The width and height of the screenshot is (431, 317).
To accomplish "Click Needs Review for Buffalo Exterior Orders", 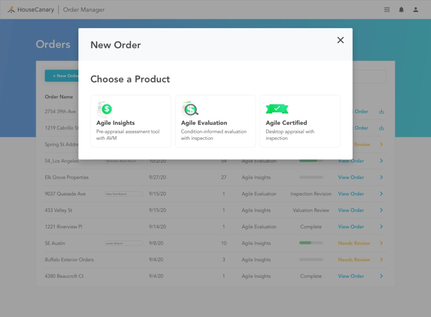I will tap(354, 260).
